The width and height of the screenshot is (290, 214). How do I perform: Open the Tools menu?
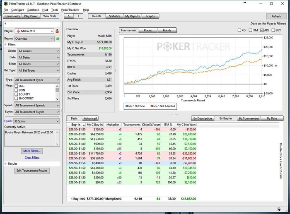[x=54, y=10]
